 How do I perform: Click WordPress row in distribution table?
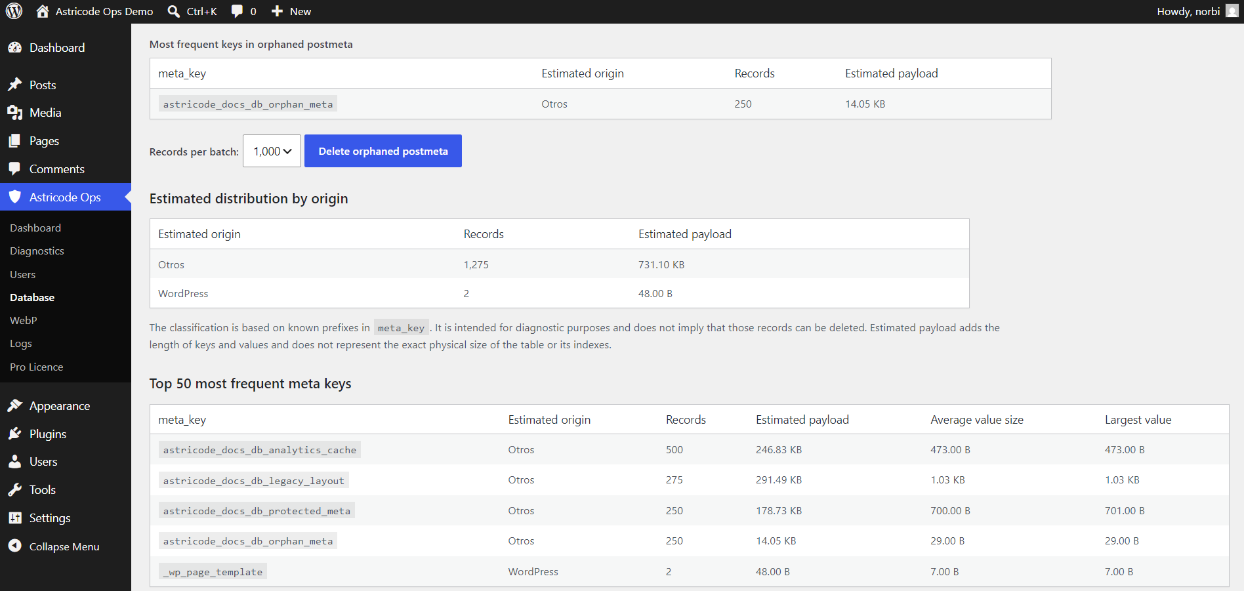point(560,293)
